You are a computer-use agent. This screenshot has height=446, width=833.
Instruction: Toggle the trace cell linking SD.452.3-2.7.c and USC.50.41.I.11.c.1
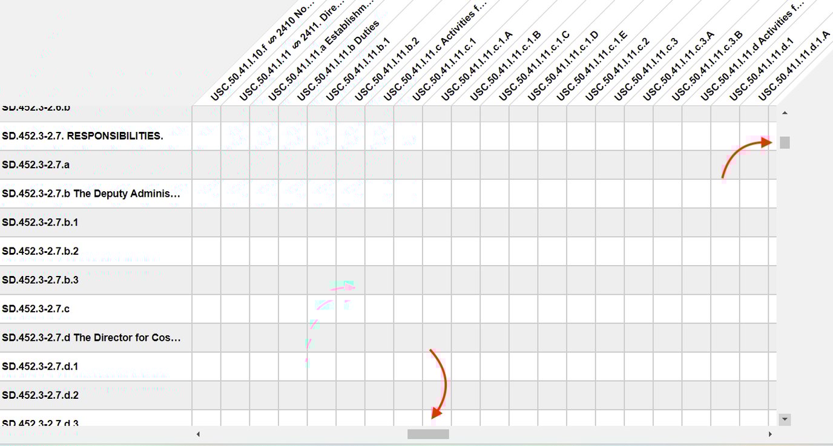click(407, 309)
